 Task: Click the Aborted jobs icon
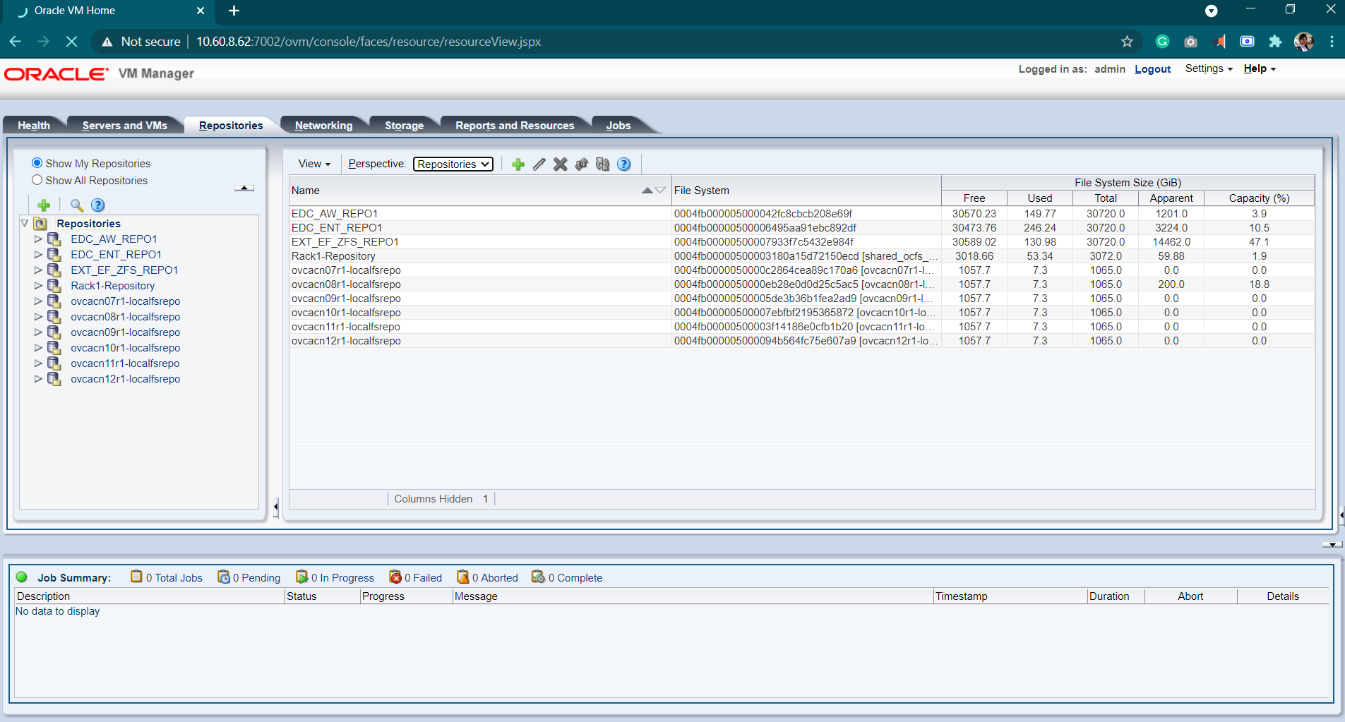463,577
